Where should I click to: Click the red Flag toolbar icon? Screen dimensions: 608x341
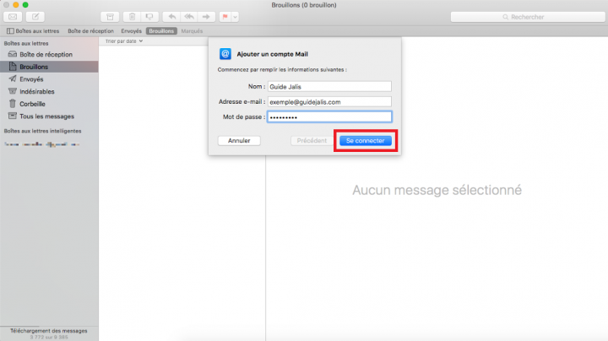[225, 16]
